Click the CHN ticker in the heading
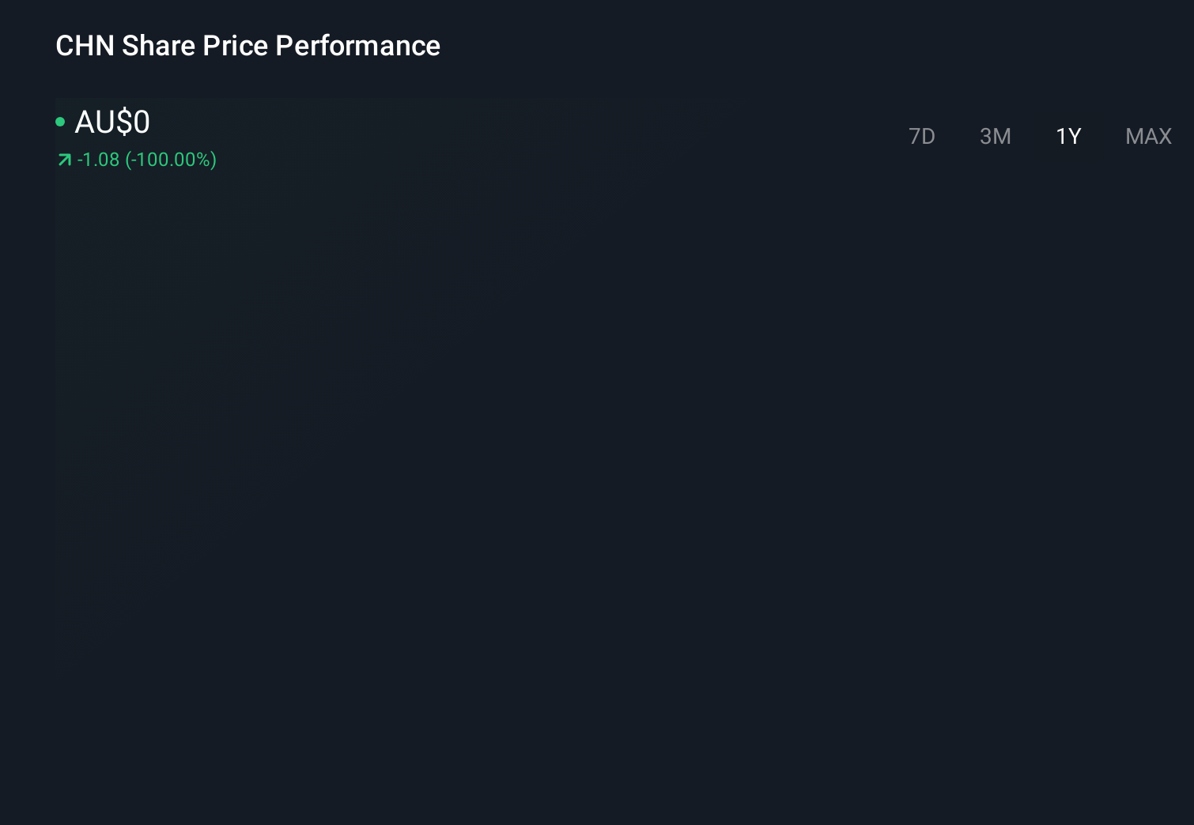Screen dimensions: 1194x825 click(x=85, y=46)
